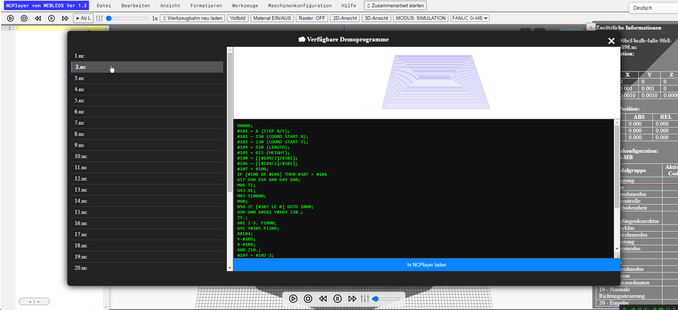Image resolution: width=678 pixels, height=310 pixels.
Task: Close the Verfügbare Demoprogramme dialog
Action: [611, 41]
